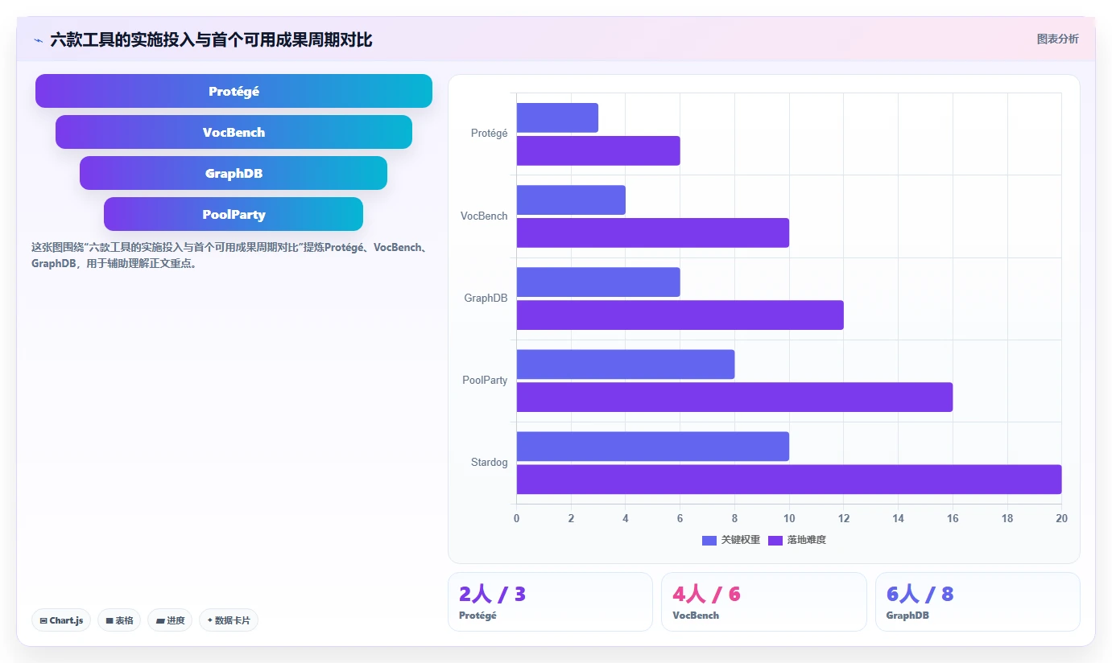1112x663 pixels.
Task: Click the description paragraph under the funnel
Action: click(x=232, y=255)
